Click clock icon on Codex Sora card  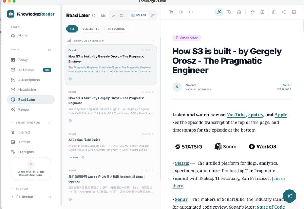(x=70, y=199)
